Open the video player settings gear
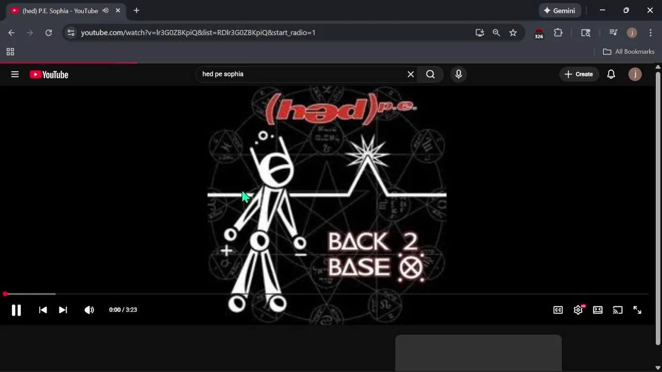 578,310
